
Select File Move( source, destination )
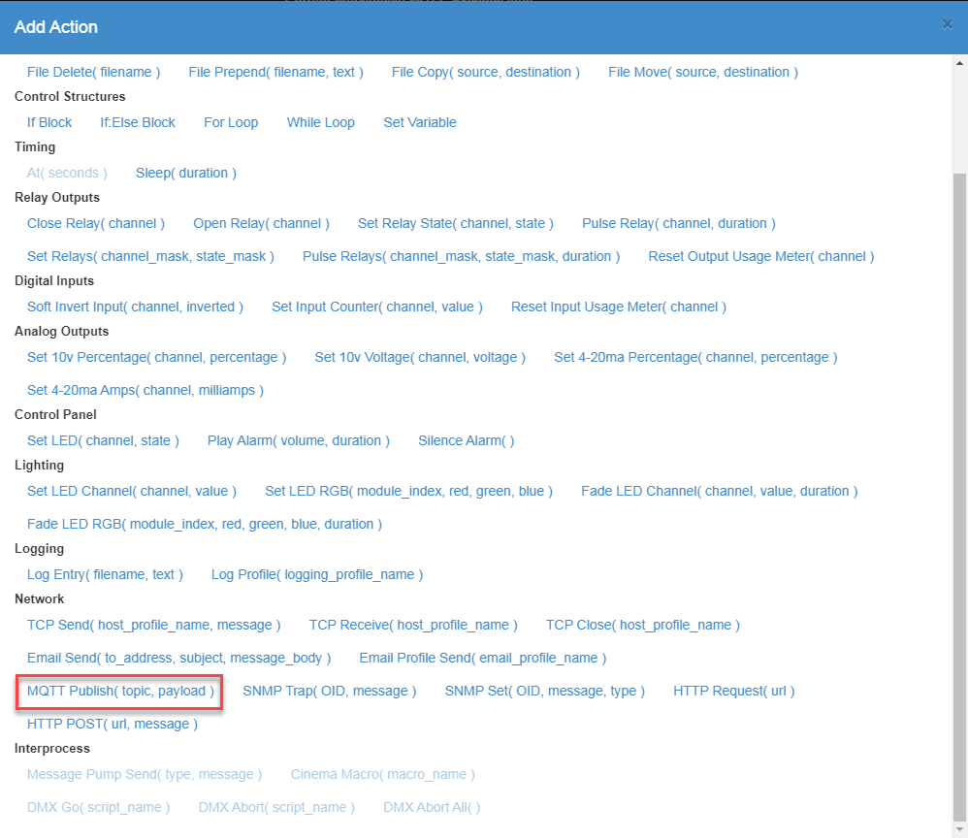pyautogui.click(x=703, y=72)
